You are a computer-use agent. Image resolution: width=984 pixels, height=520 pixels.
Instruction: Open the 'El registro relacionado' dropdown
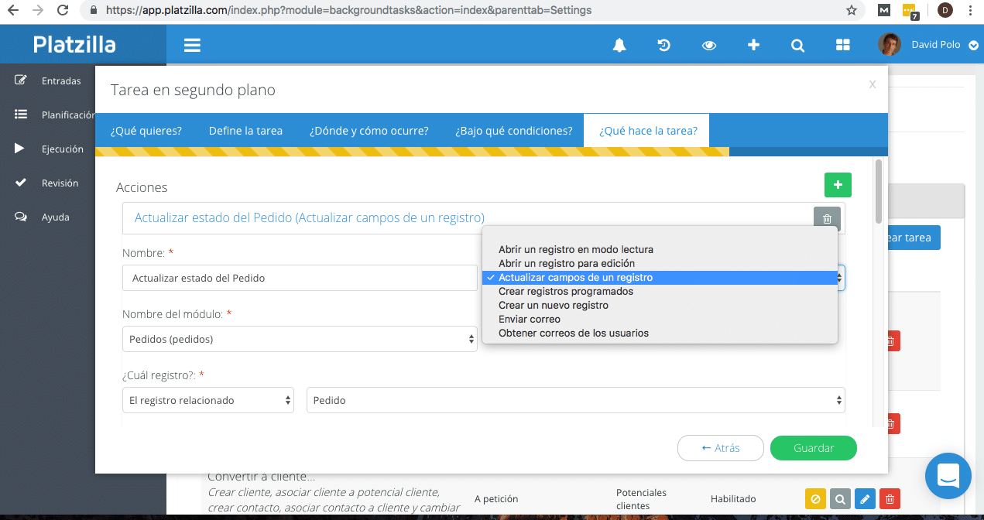pyautogui.click(x=208, y=400)
